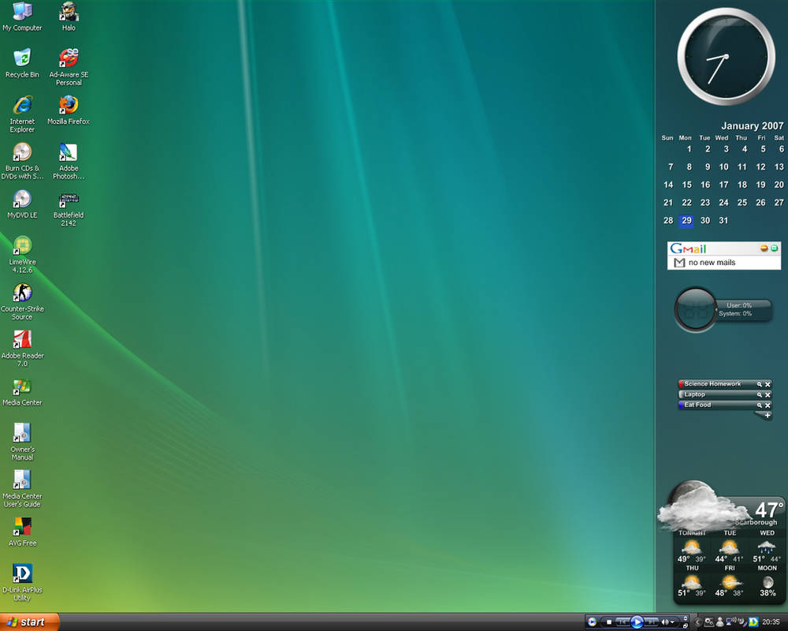Expand the hidden system tray icons arrow
The height and width of the screenshot is (631, 788).
697,622
